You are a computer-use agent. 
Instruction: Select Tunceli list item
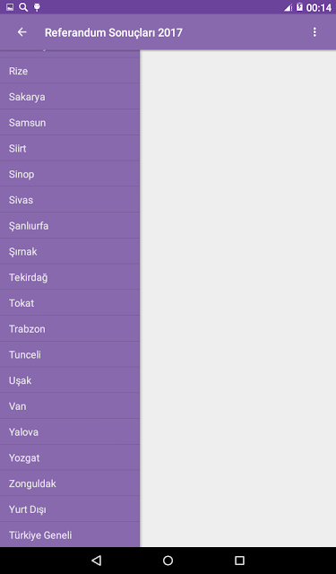click(70, 354)
